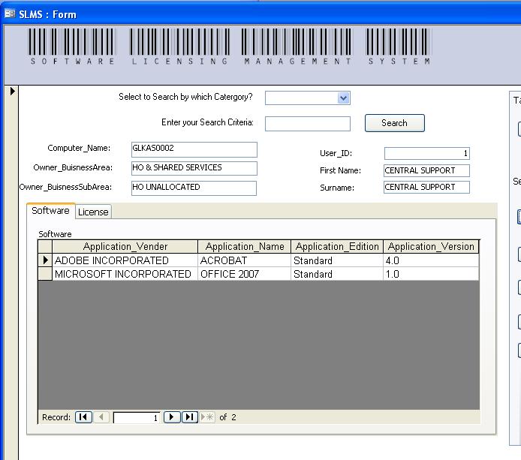This screenshot has height=460, width=521.
Task: Click the User_ID field
Action: point(426,153)
